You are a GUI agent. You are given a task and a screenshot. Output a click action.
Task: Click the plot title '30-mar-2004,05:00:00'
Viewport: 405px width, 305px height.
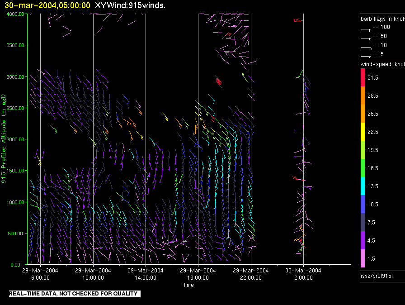pos(47,5)
